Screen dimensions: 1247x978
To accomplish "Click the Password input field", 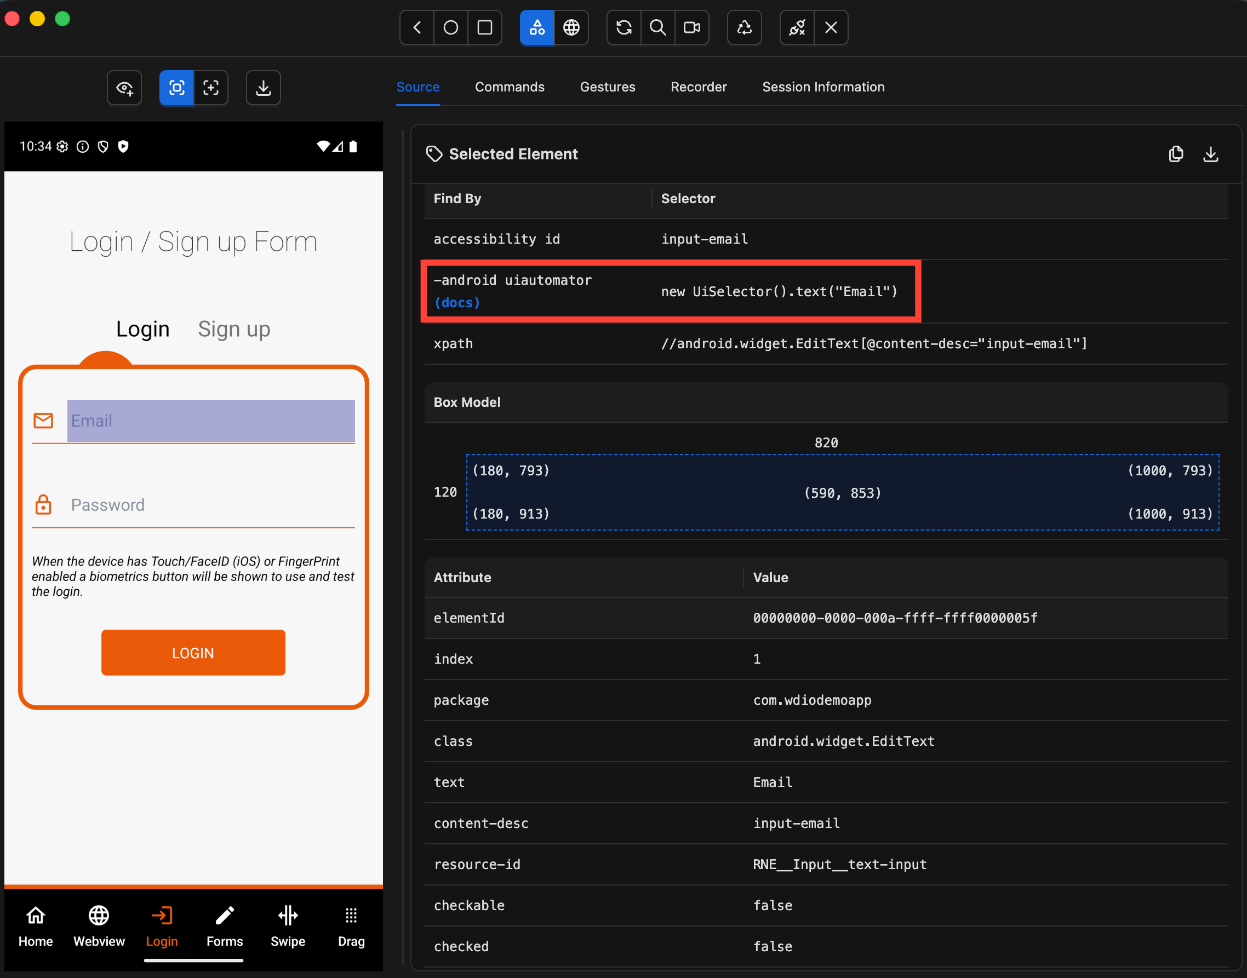I will click(211, 505).
